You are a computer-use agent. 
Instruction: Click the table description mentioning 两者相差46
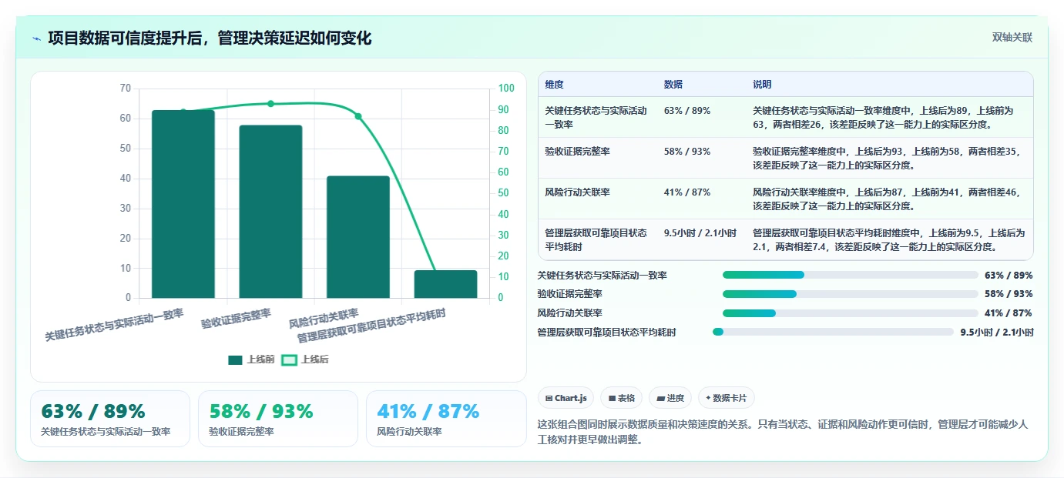point(888,199)
